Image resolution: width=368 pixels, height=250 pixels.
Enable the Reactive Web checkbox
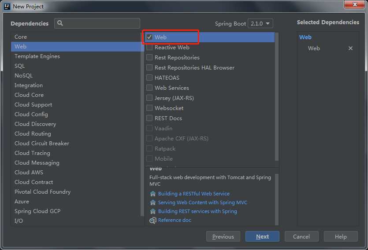(149, 48)
